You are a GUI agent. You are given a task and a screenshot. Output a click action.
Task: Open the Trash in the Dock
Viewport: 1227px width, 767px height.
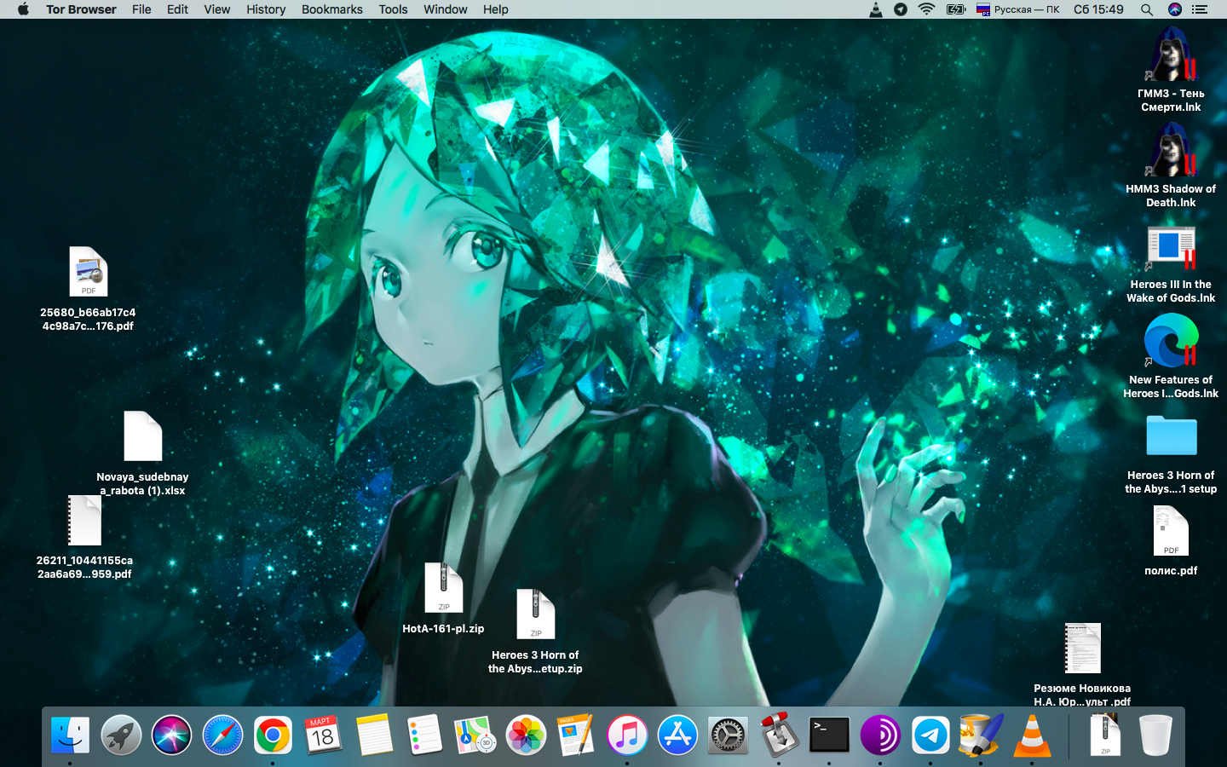pyautogui.click(x=1155, y=735)
